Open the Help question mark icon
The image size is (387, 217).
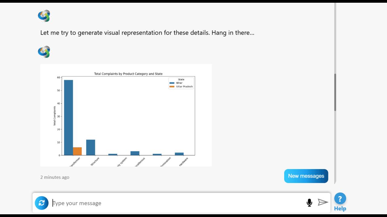click(340, 199)
